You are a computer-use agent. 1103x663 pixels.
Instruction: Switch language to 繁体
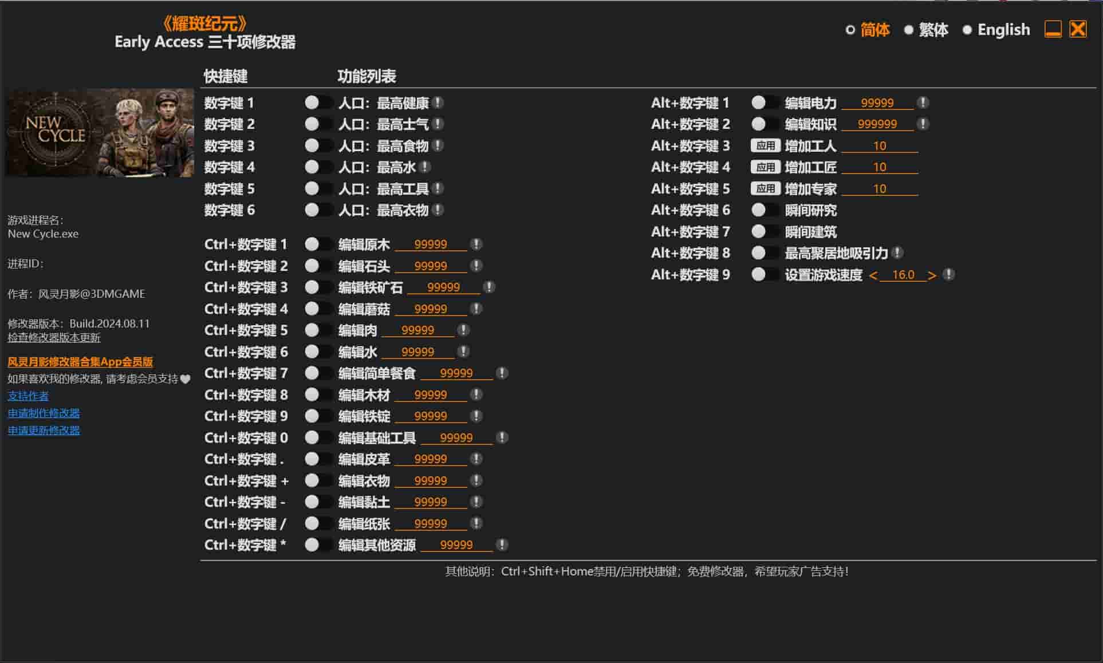(933, 30)
